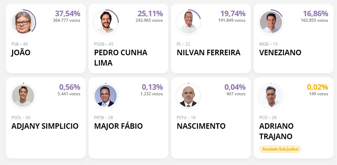
Task: Click the PSOL – 50 party label
Action: [x=21, y=118]
